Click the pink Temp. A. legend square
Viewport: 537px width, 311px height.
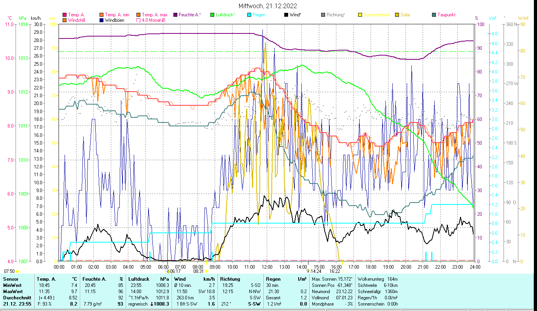65,15
